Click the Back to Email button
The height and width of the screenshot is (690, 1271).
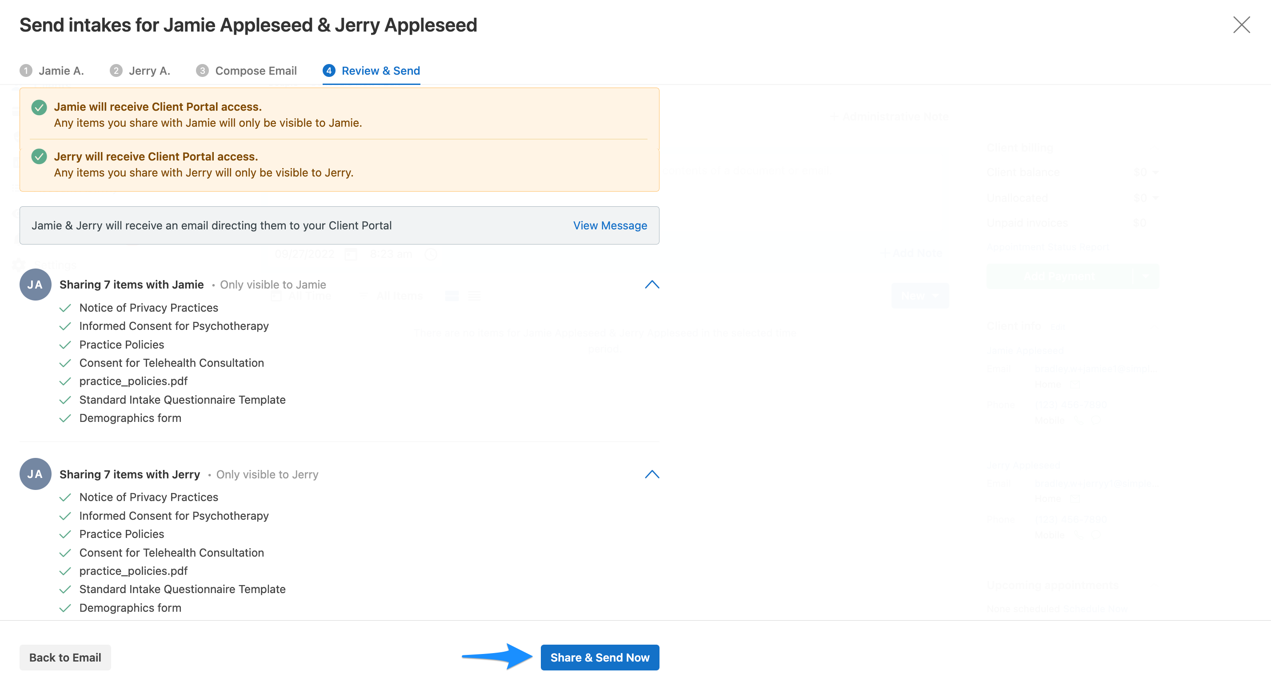(x=65, y=658)
